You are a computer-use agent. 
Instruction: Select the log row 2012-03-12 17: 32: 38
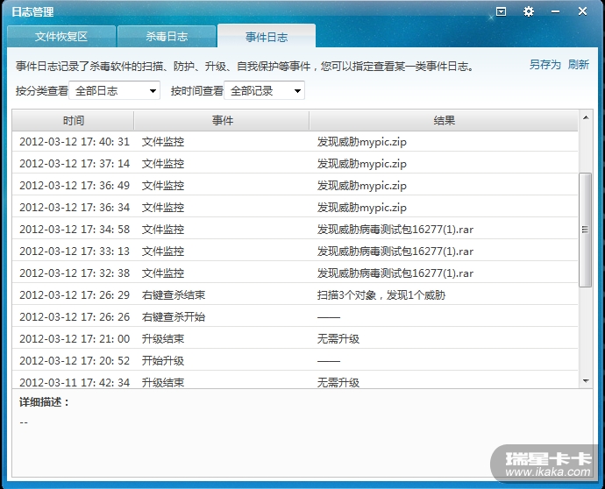pyautogui.click(x=295, y=273)
